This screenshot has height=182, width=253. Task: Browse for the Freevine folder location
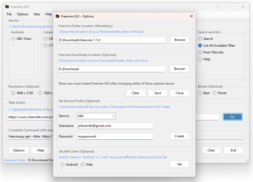click(180, 40)
